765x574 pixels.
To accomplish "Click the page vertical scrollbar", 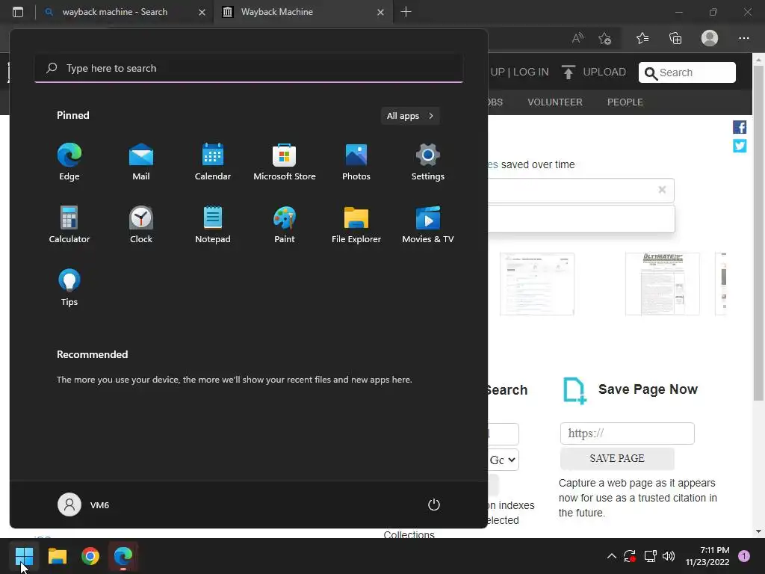I will (758, 232).
